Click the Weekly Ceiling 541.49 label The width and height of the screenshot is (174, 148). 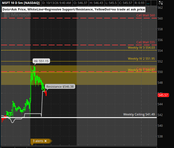(x=139, y=115)
